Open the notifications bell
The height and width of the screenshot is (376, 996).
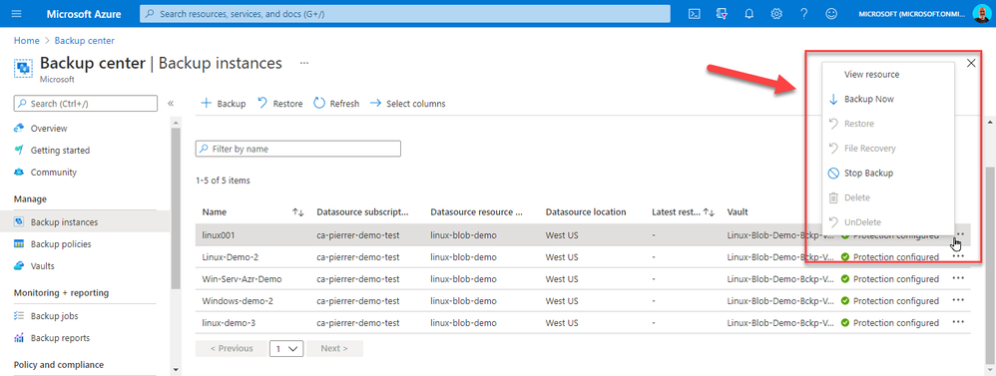coord(748,13)
